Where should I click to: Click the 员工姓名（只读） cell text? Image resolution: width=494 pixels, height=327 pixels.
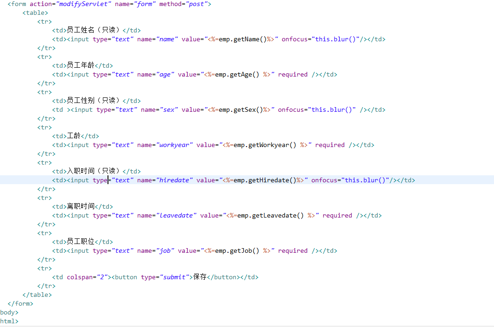click(x=93, y=30)
